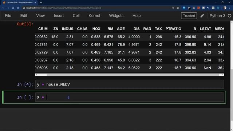Click the CRIM column header
Viewport: 233px width, 131px height.
point(43,29)
